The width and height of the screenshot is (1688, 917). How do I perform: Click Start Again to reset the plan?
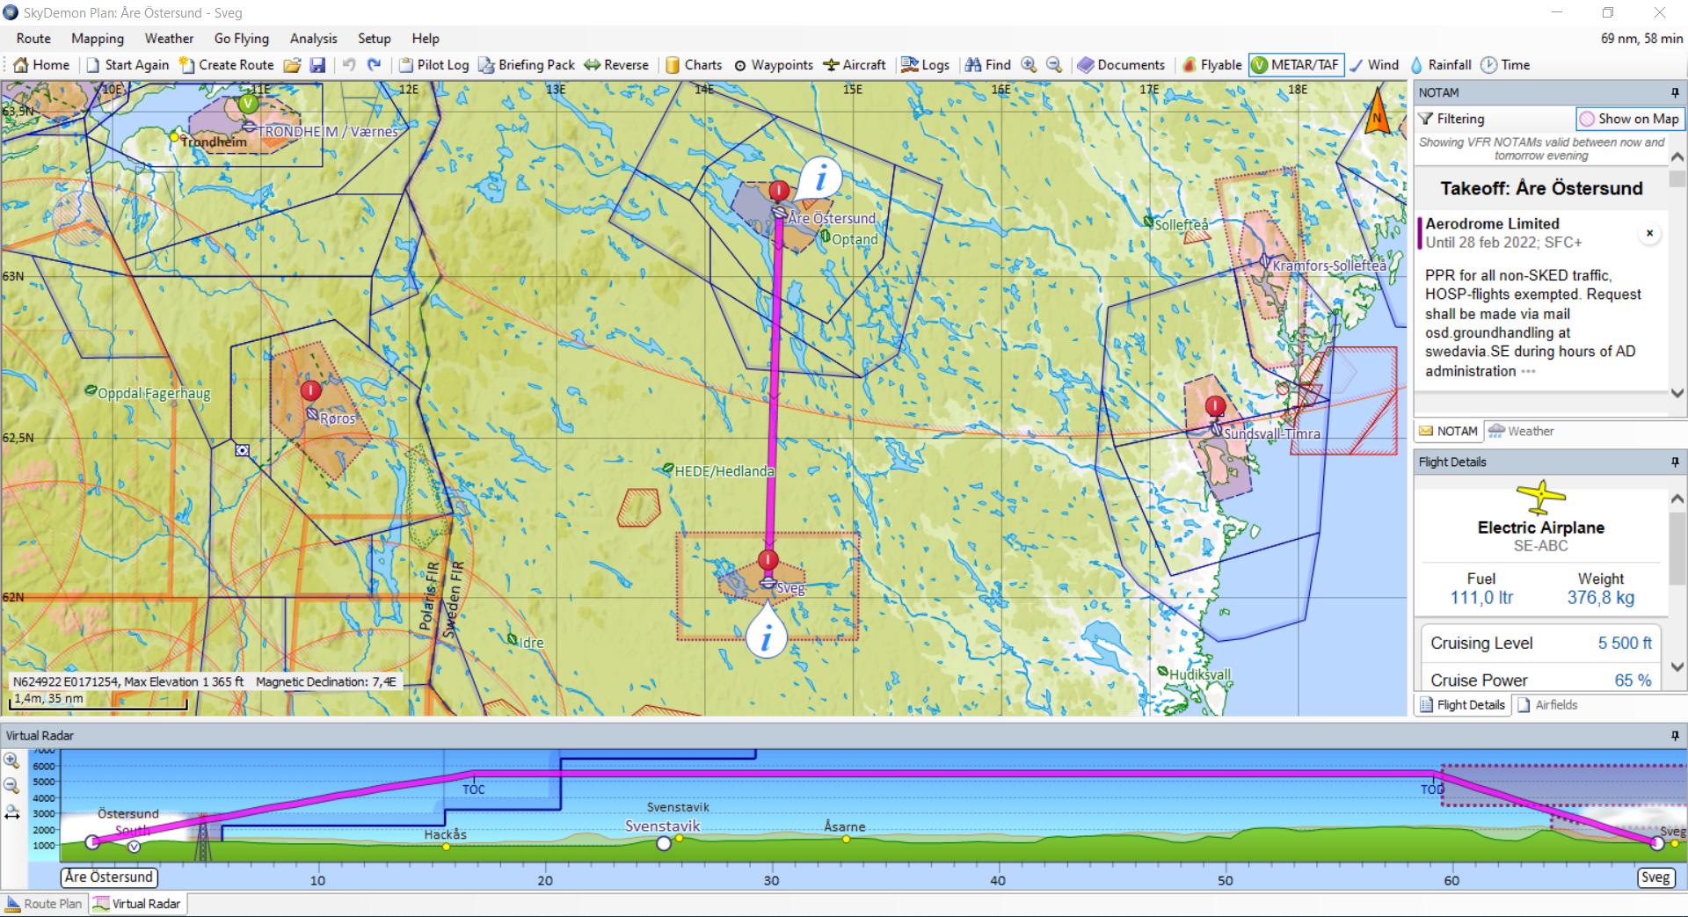(127, 65)
